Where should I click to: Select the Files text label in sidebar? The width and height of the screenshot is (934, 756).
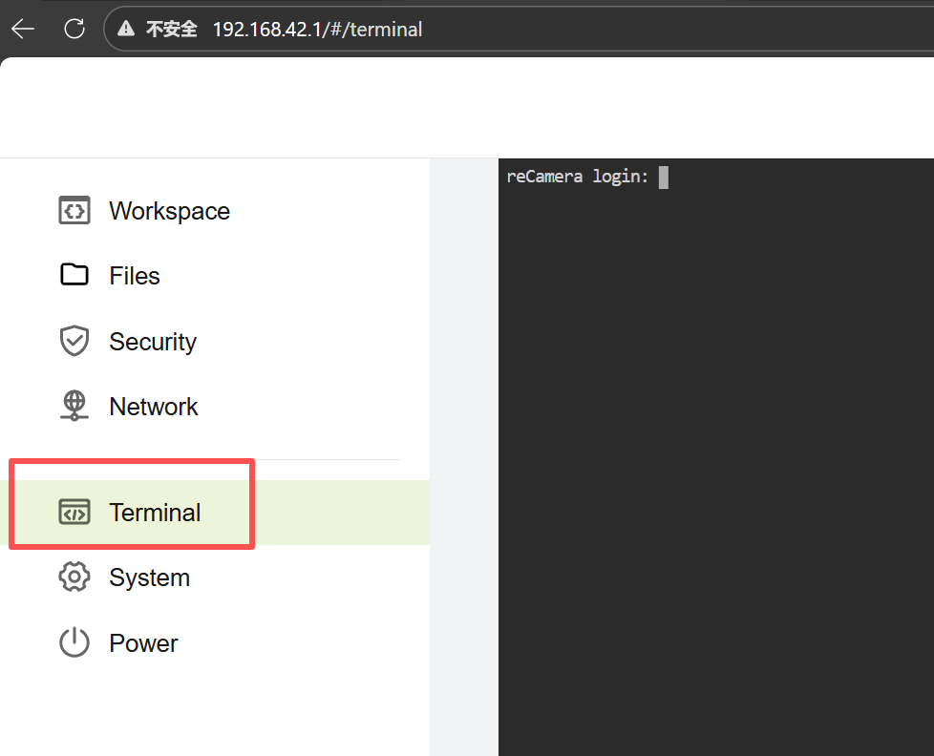(x=135, y=276)
